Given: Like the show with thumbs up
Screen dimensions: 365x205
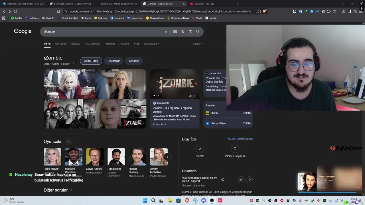Looking at the screenshot, I should point(241,180).
